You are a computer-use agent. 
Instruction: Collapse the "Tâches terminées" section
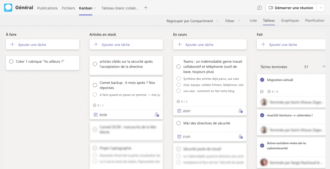pyautogui.click(x=324, y=67)
